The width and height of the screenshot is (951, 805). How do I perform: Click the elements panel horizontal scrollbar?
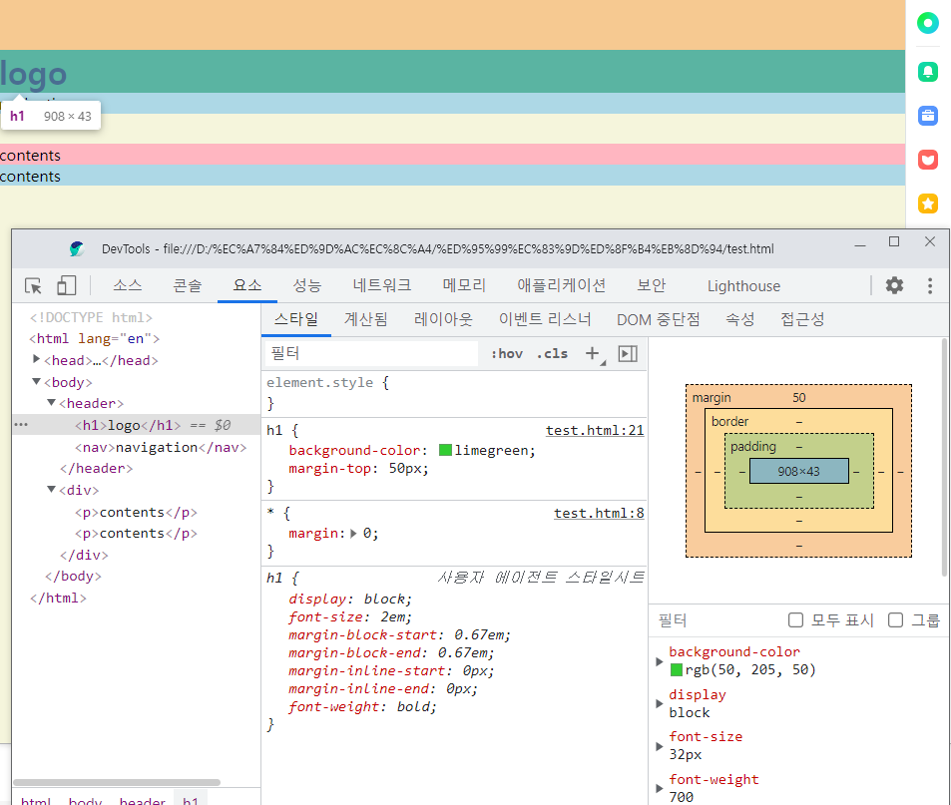[117, 782]
